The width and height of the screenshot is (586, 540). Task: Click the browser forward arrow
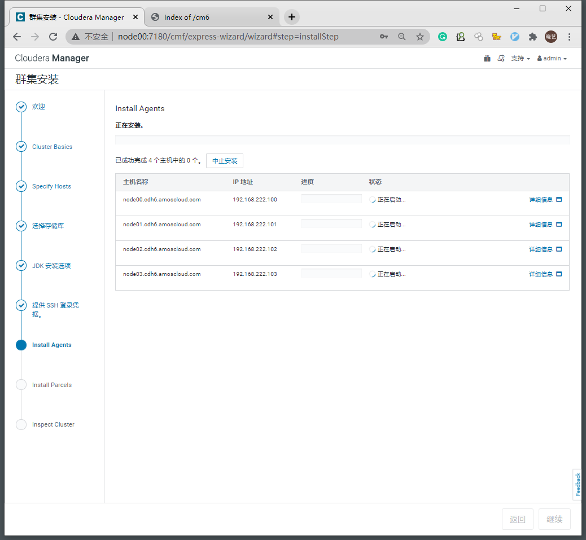[35, 37]
